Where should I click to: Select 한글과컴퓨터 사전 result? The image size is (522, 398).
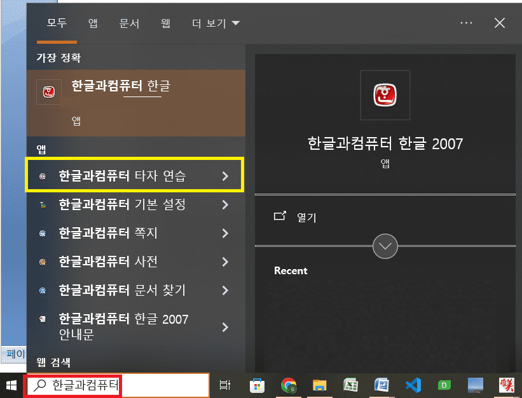coord(136,262)
